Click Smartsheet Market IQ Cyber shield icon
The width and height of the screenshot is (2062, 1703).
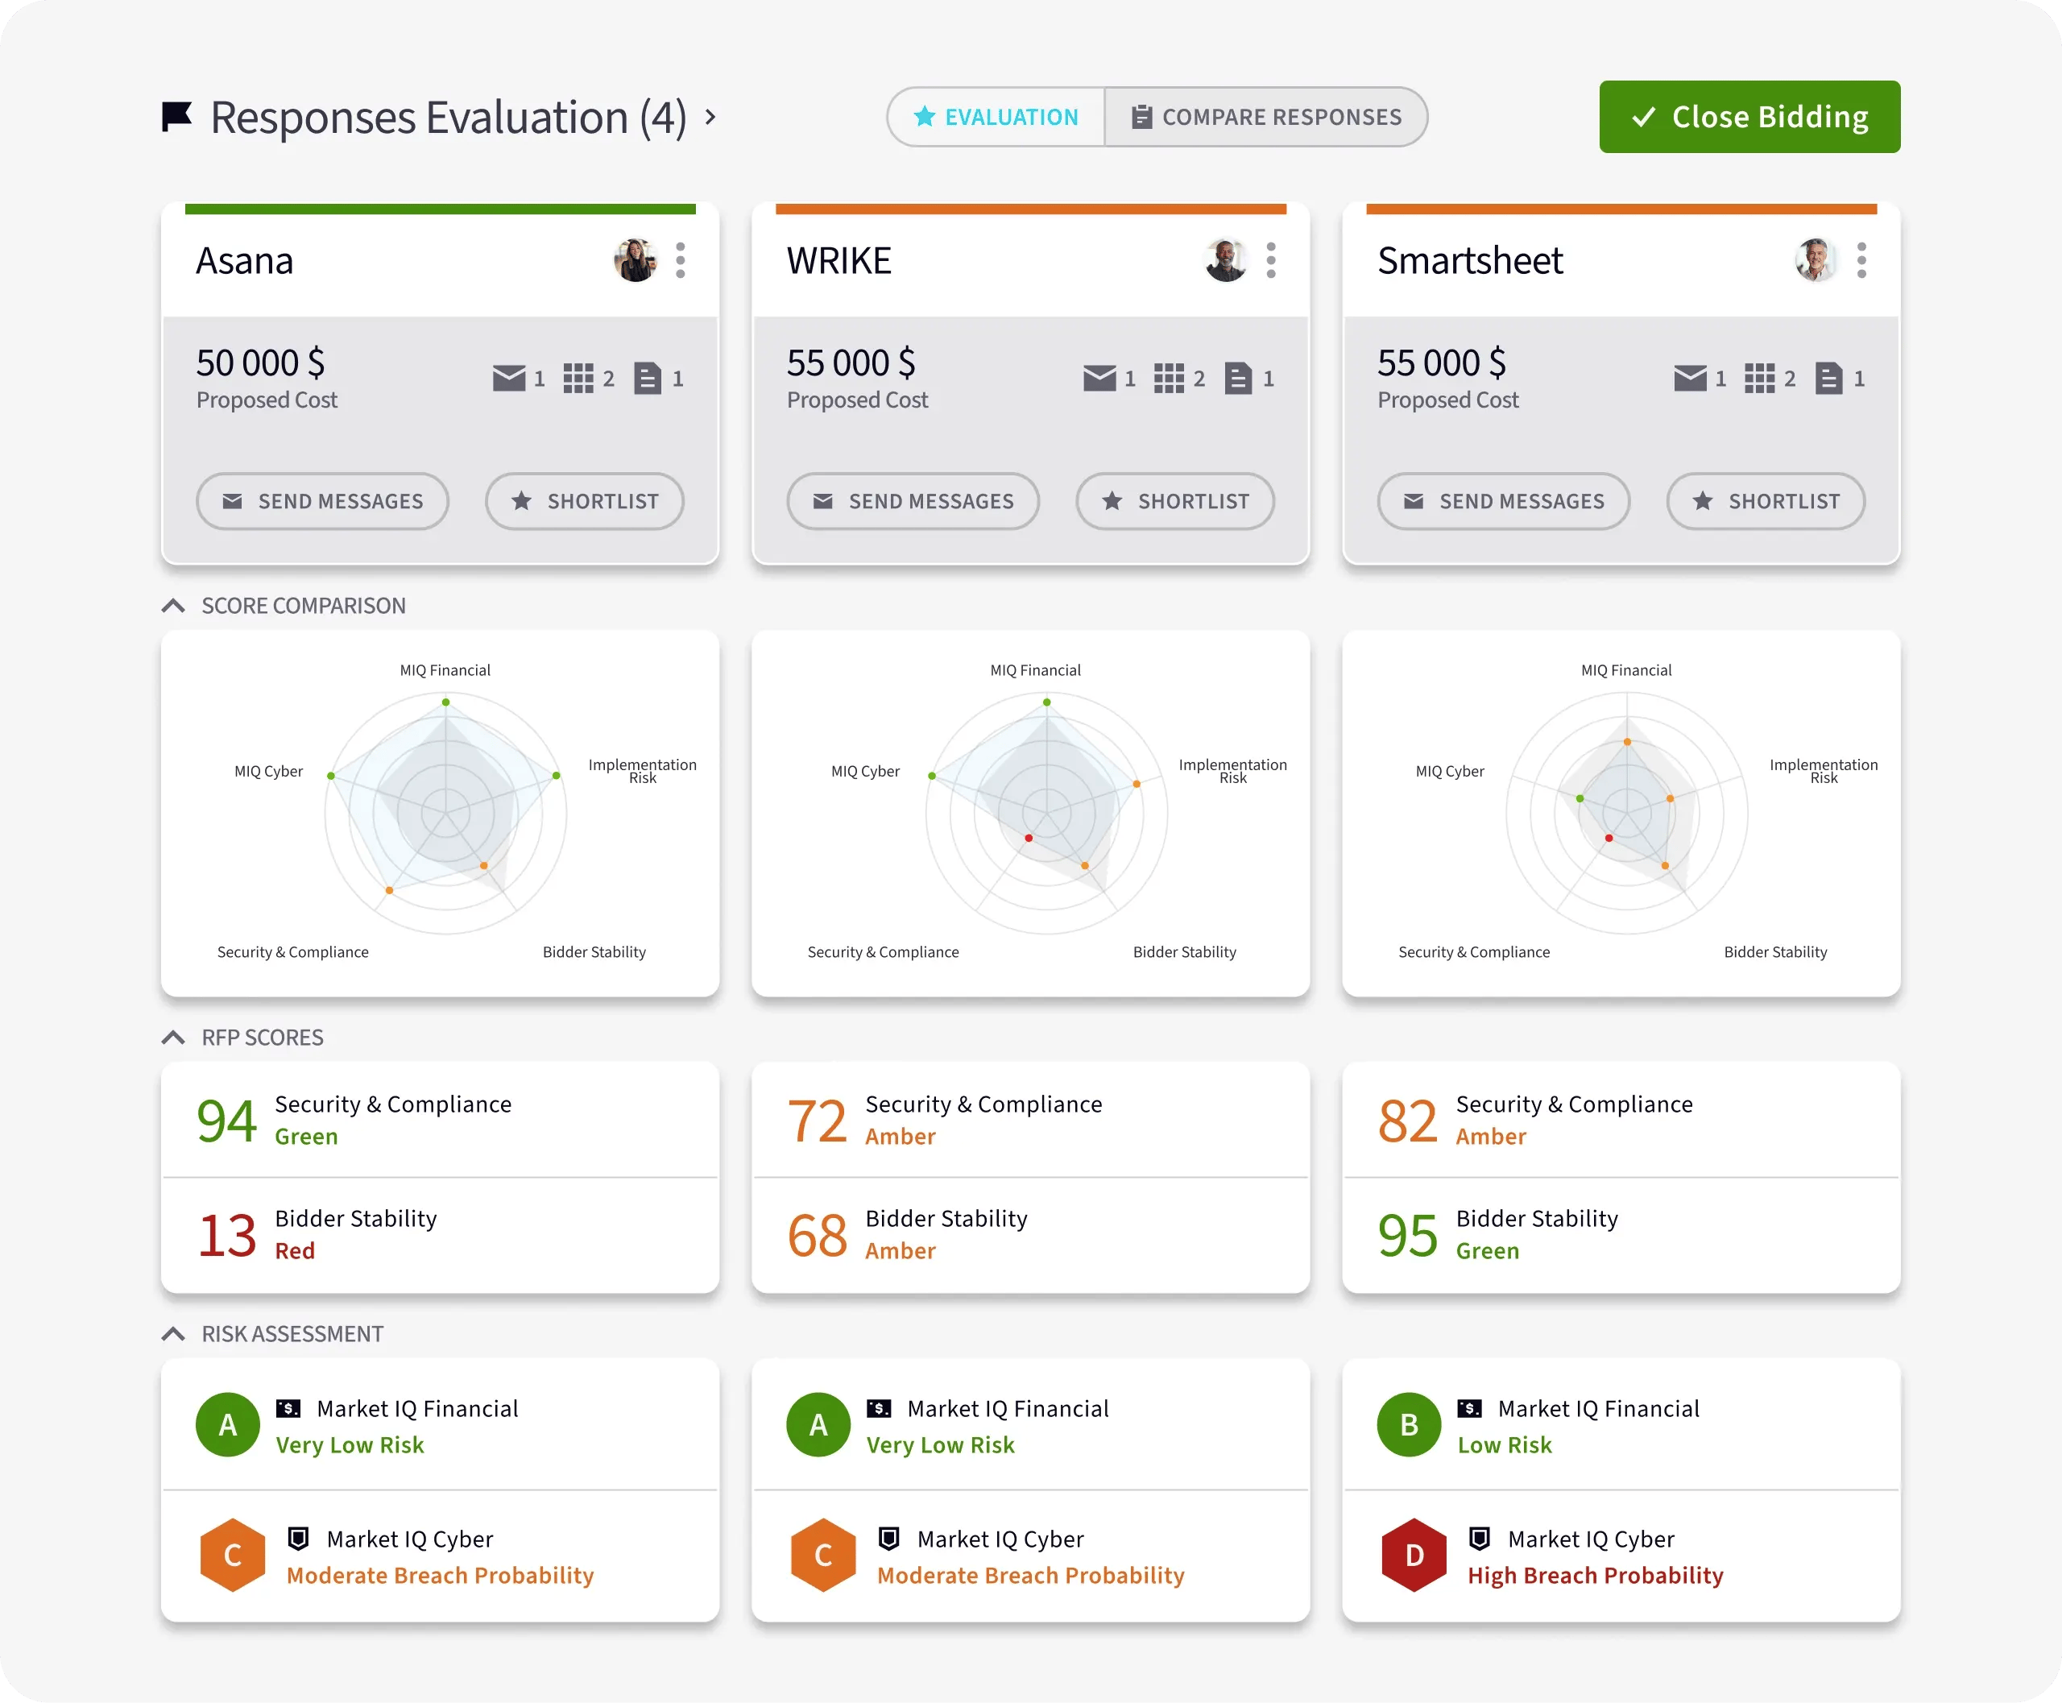(x=1480, y=1538)
